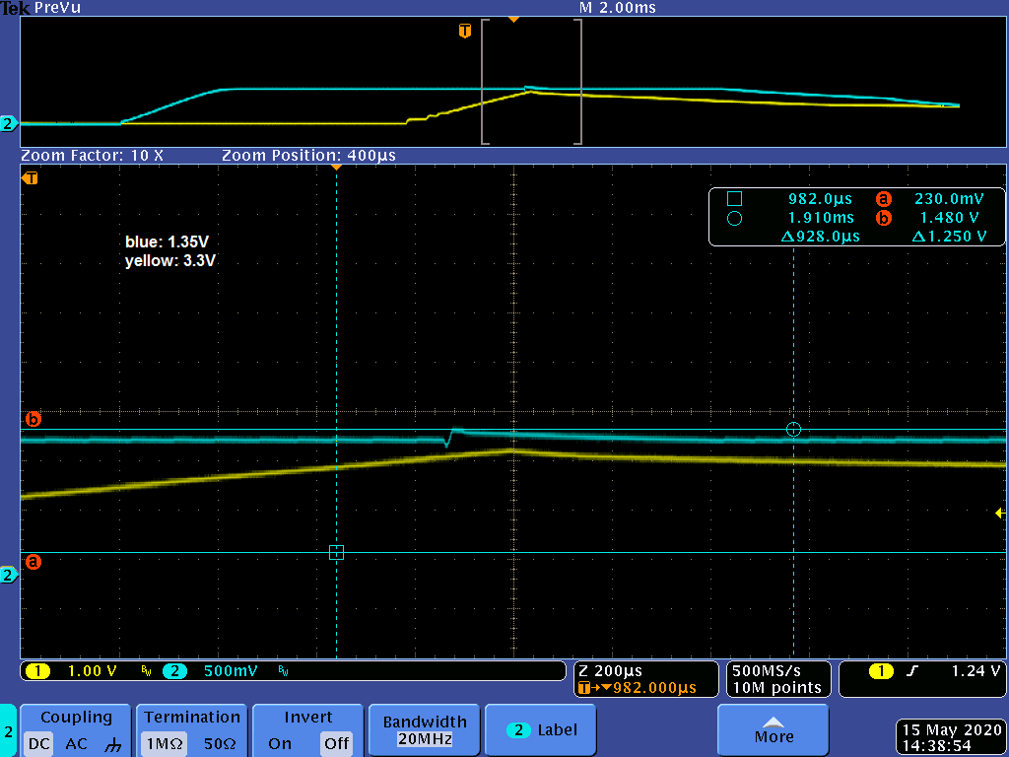Image resolution: width=1009 pixels, height=757 pixels.
Task: Click circle cursor icon in readout box
Action: [x=734, y=218]
